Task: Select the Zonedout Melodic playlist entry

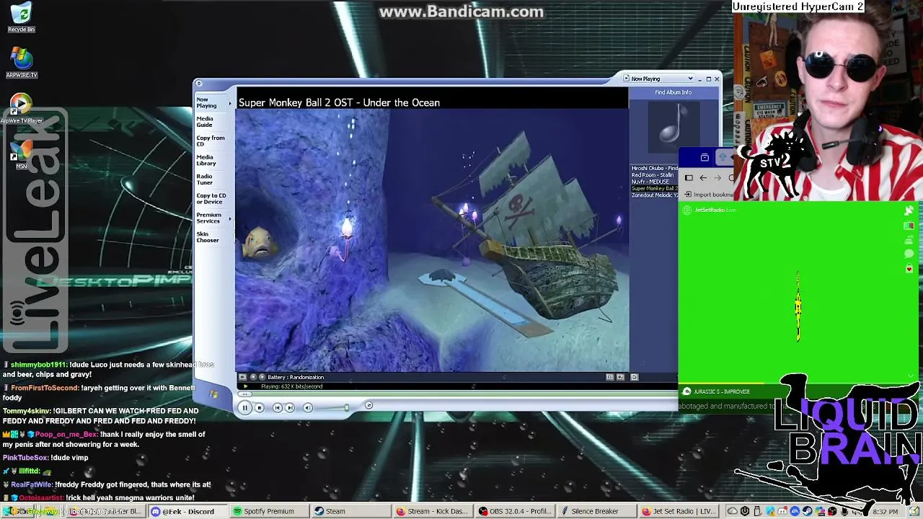Action: click(654, 195)
